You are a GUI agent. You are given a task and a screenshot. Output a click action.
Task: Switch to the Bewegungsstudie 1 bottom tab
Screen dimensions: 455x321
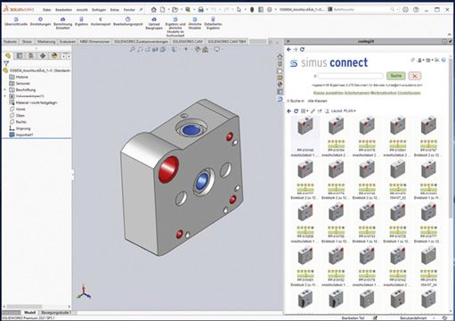56,313
